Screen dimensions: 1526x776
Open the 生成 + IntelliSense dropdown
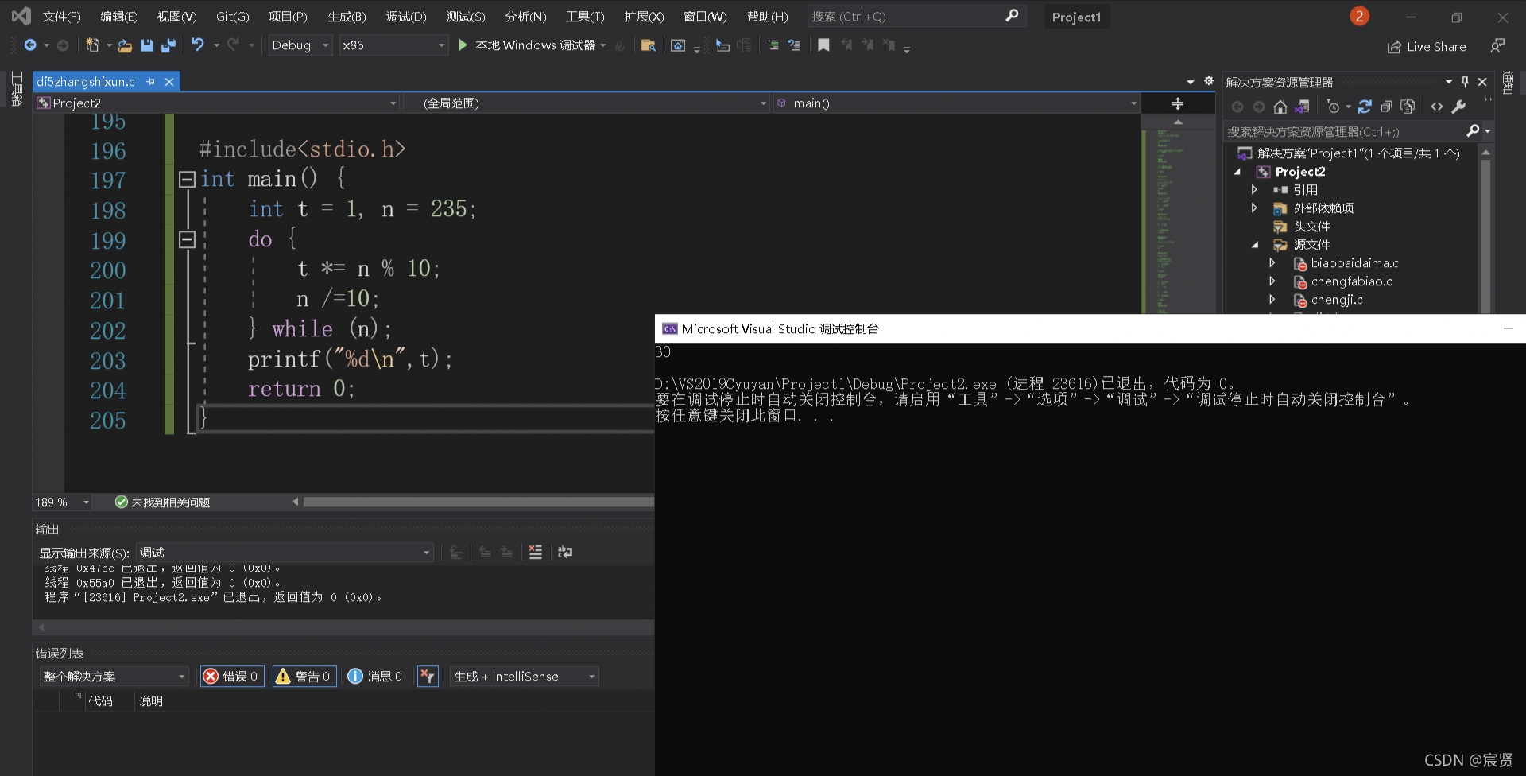(524, 677)
